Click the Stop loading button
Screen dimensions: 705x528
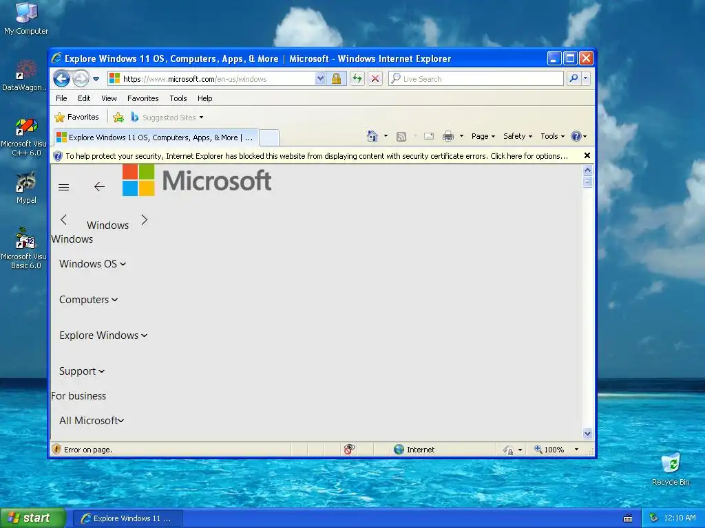pyautogui.click(x=375, y=79)
